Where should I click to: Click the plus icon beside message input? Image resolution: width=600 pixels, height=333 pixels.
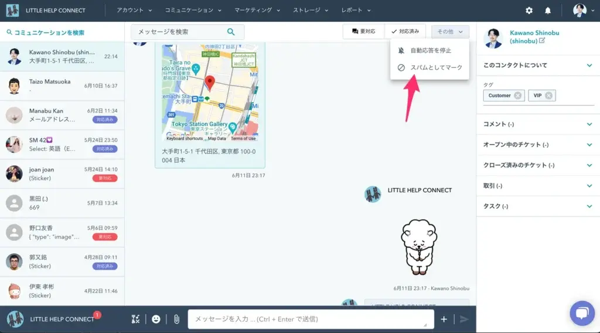(x=444, y=319)
